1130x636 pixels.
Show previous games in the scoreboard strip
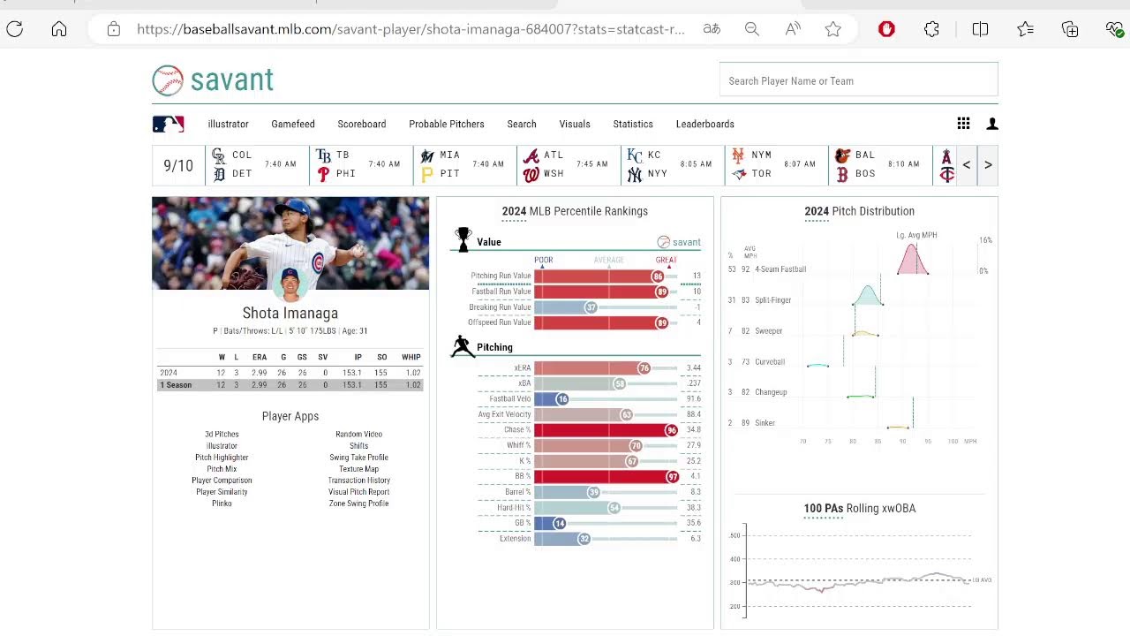click(967, 165)
